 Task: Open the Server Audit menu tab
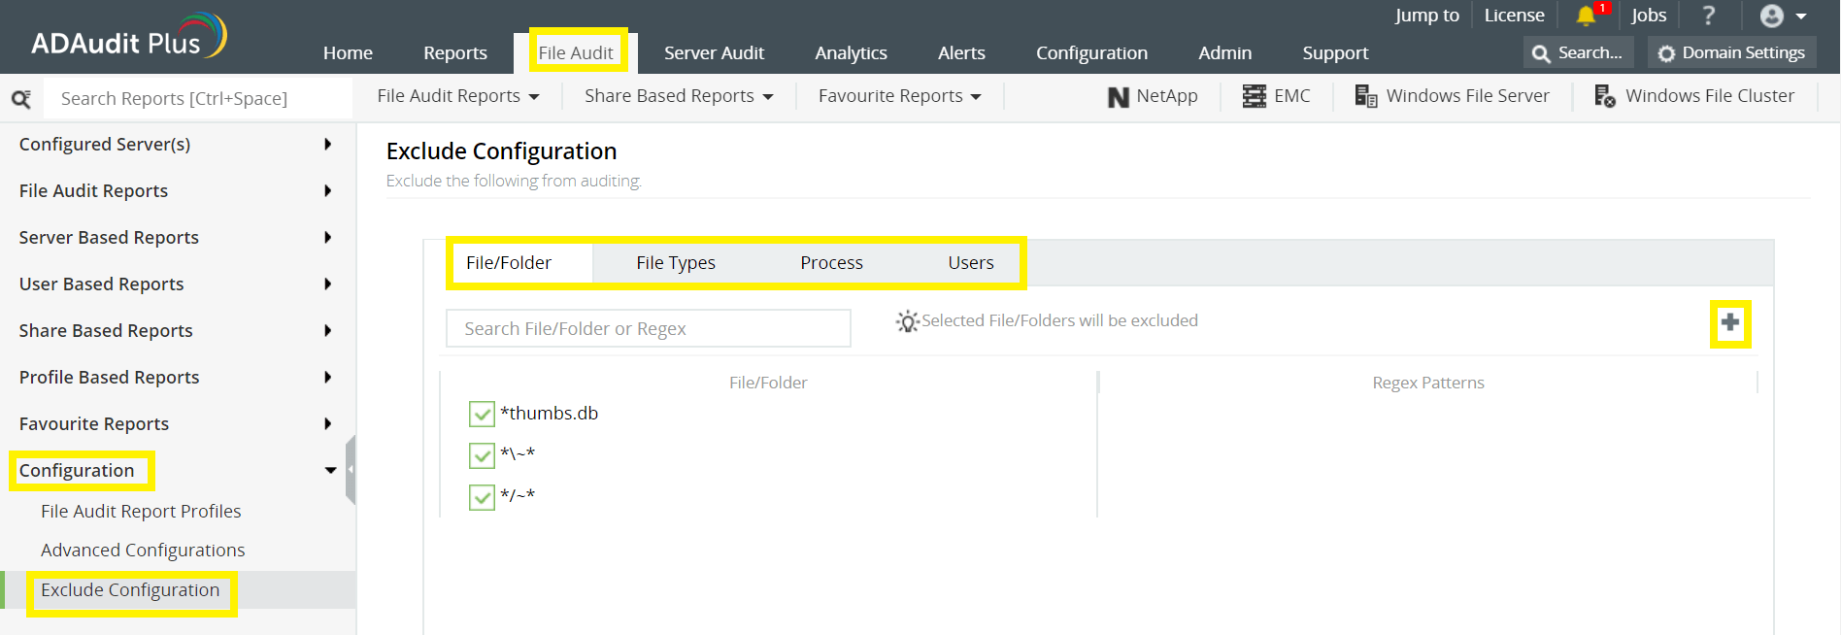(714, 53)
